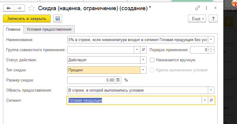
Task: Click the back navigation arrow
Action: coord(8,9)
